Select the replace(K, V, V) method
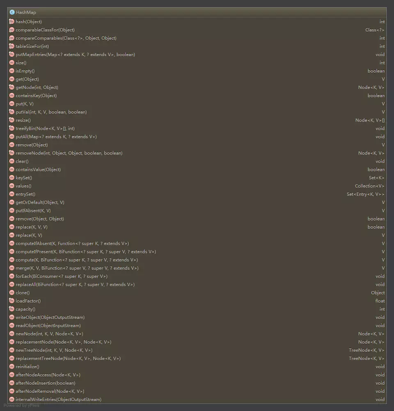 pos(32,227)
